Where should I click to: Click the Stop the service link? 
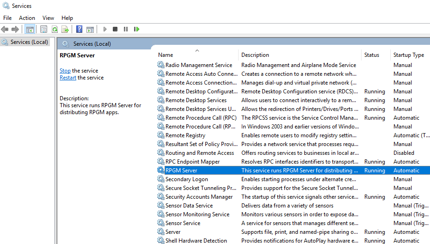click(65, 71)
